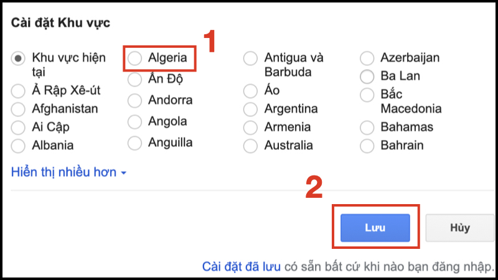Pick Andorra radio button
This screenshot has width=498, height=280.
tap(135, 100)
